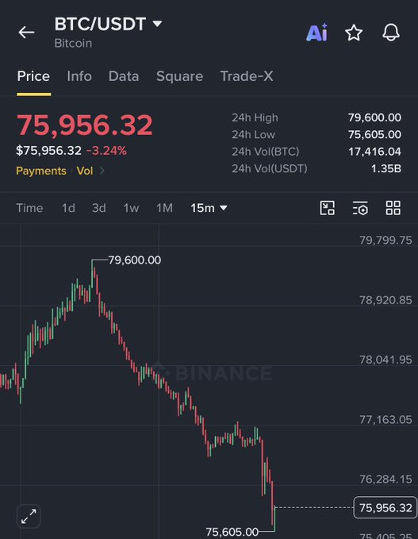This screenshot has height=539, width=418.
Task: Open the 15m interval dropdown
Action: (x=209, y=208)
